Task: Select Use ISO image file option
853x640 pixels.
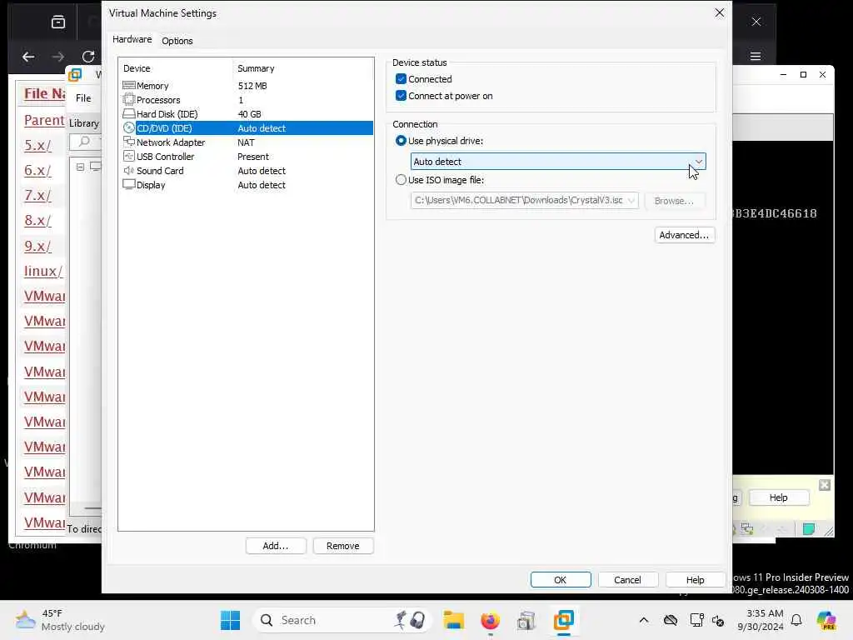Action: pos(401,180)
